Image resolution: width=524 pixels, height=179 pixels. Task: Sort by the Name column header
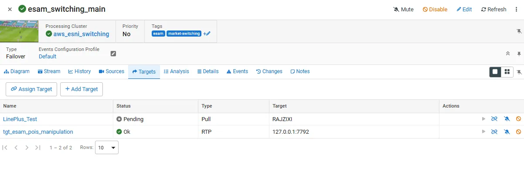tap(10, 106)
